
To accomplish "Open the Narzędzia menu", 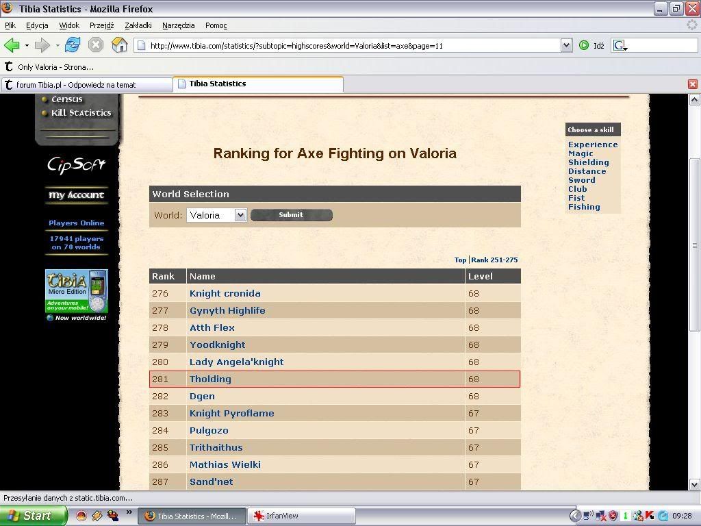I will [x=179, y=25].
